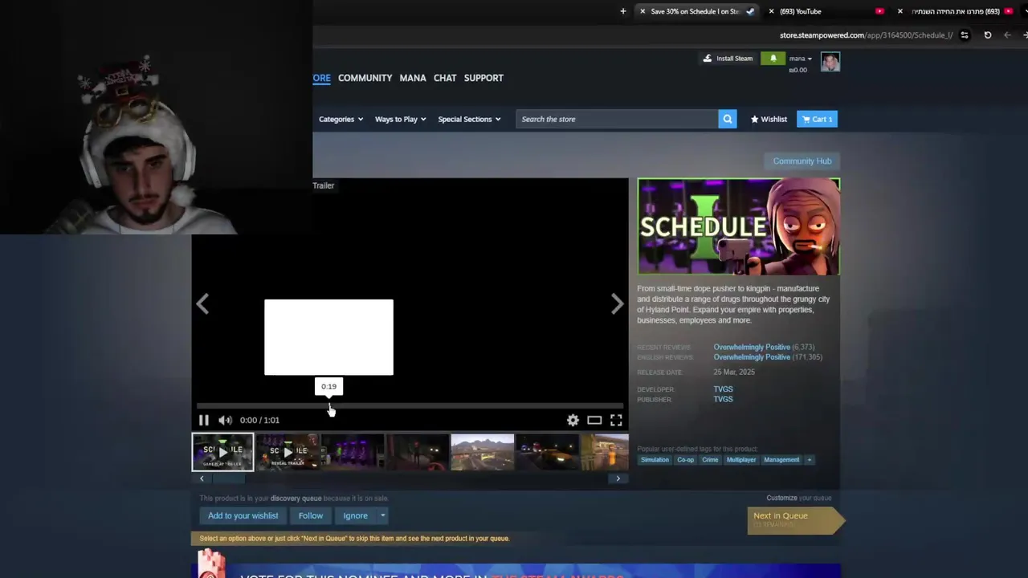
Task: Close the Hebrew-titled YouTube tab
Action: point(900,11)
